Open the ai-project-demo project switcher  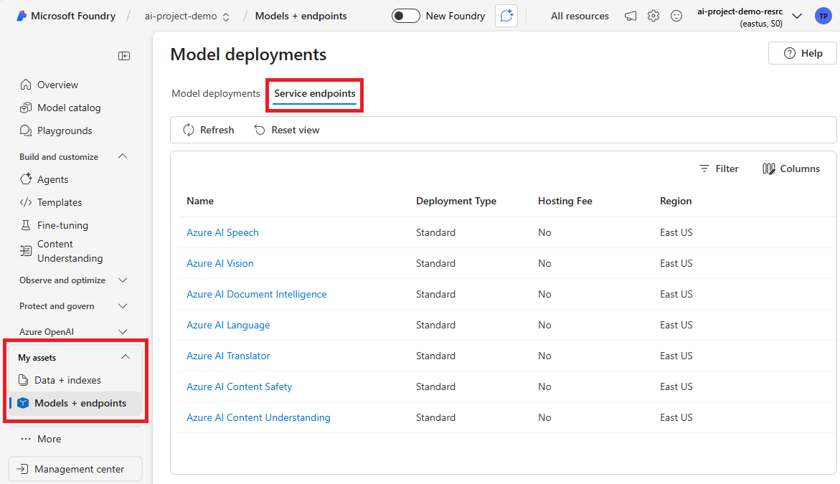coord(187,16)
